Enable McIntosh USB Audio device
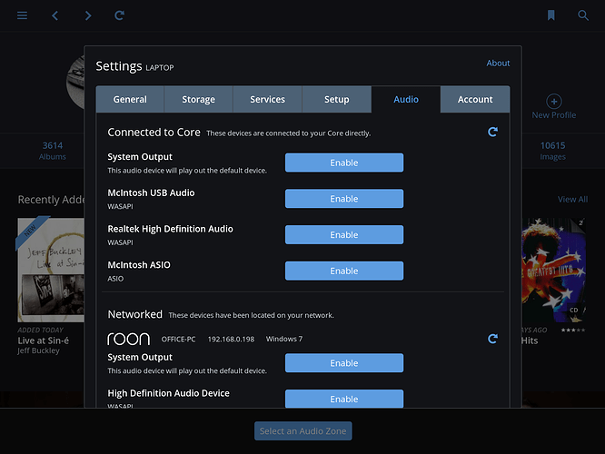The width and height of the screenshot is (605, 454). click(344, 199)
